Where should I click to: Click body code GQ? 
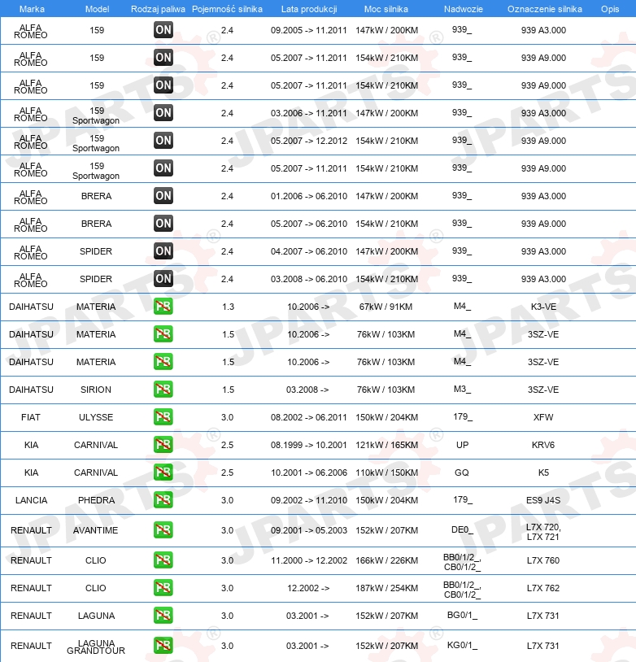coord(462,473)
